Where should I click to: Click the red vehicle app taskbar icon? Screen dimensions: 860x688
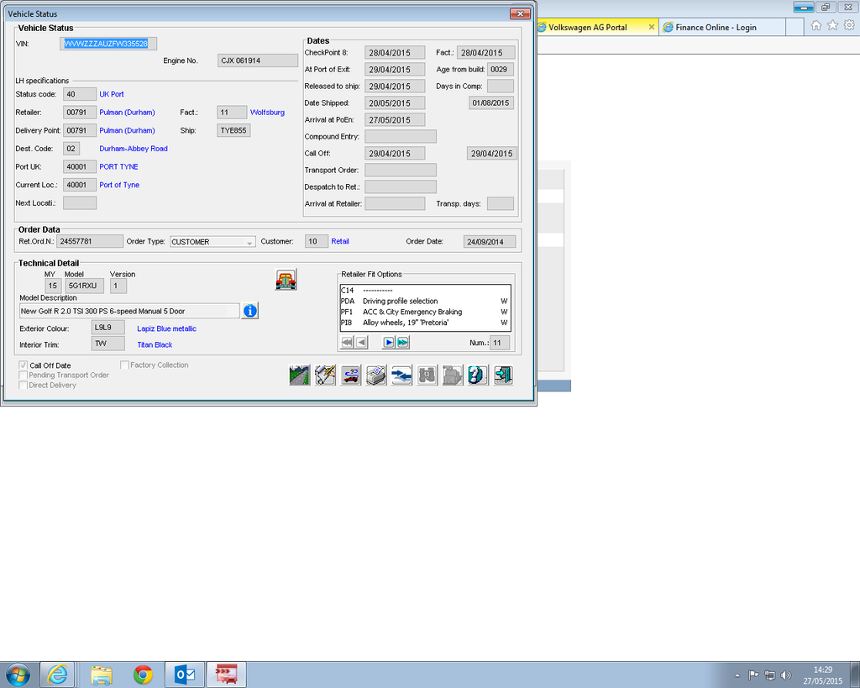[226, 675]
